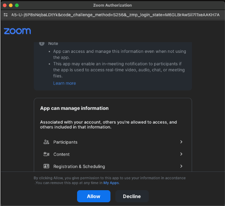Click the Zoom logo
The image size is (225, 206).
[x=17, y=31]
